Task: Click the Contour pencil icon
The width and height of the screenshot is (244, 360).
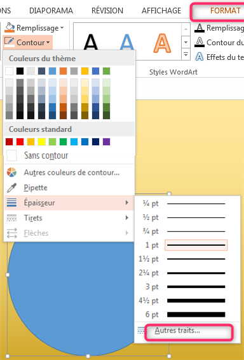Action: pos(10,42)
